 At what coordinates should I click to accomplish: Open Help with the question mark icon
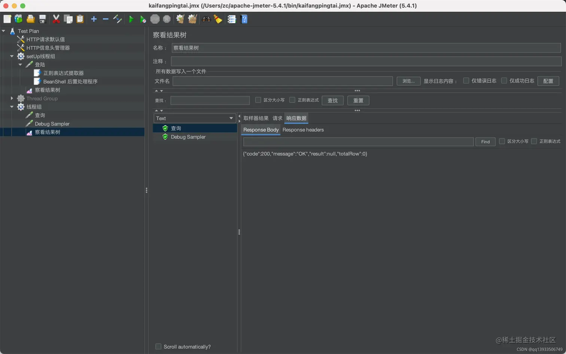point(244,19)
